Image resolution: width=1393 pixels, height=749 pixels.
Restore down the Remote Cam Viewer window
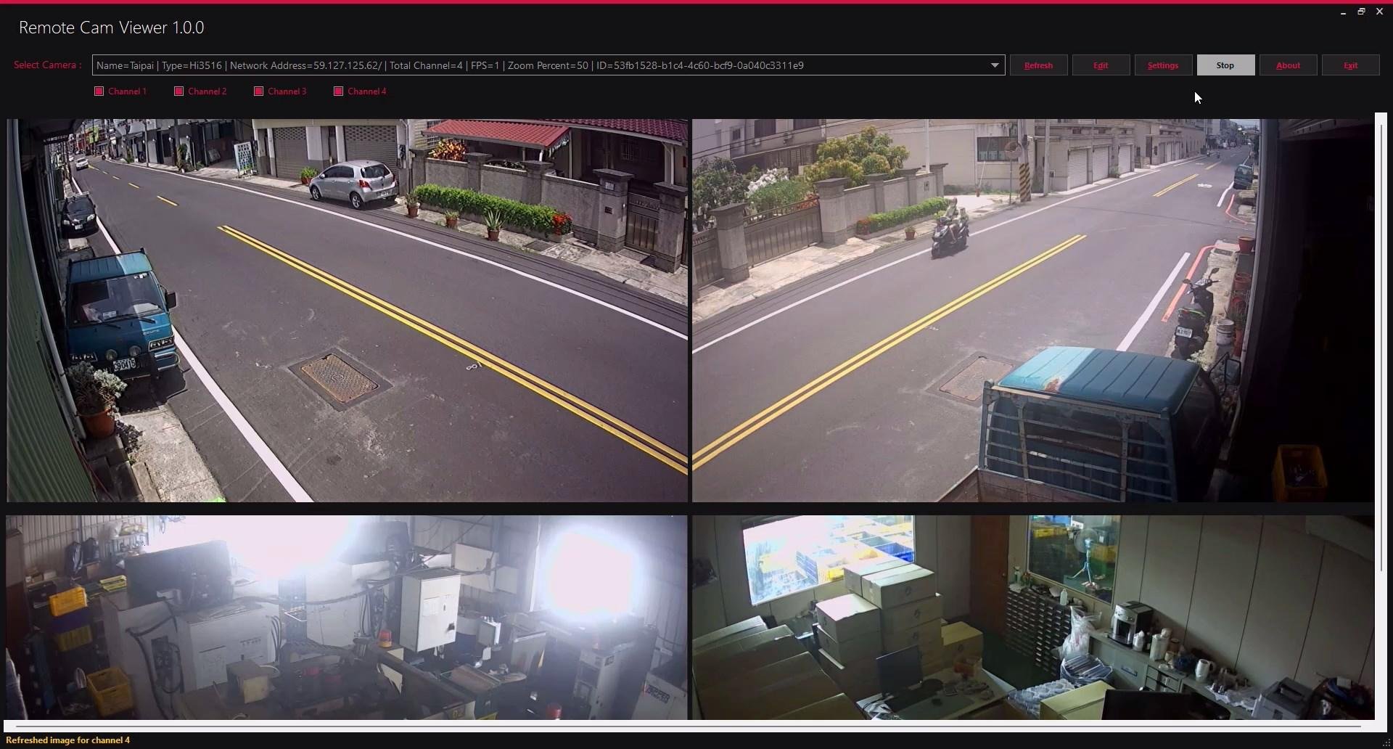click(1361, 12)
